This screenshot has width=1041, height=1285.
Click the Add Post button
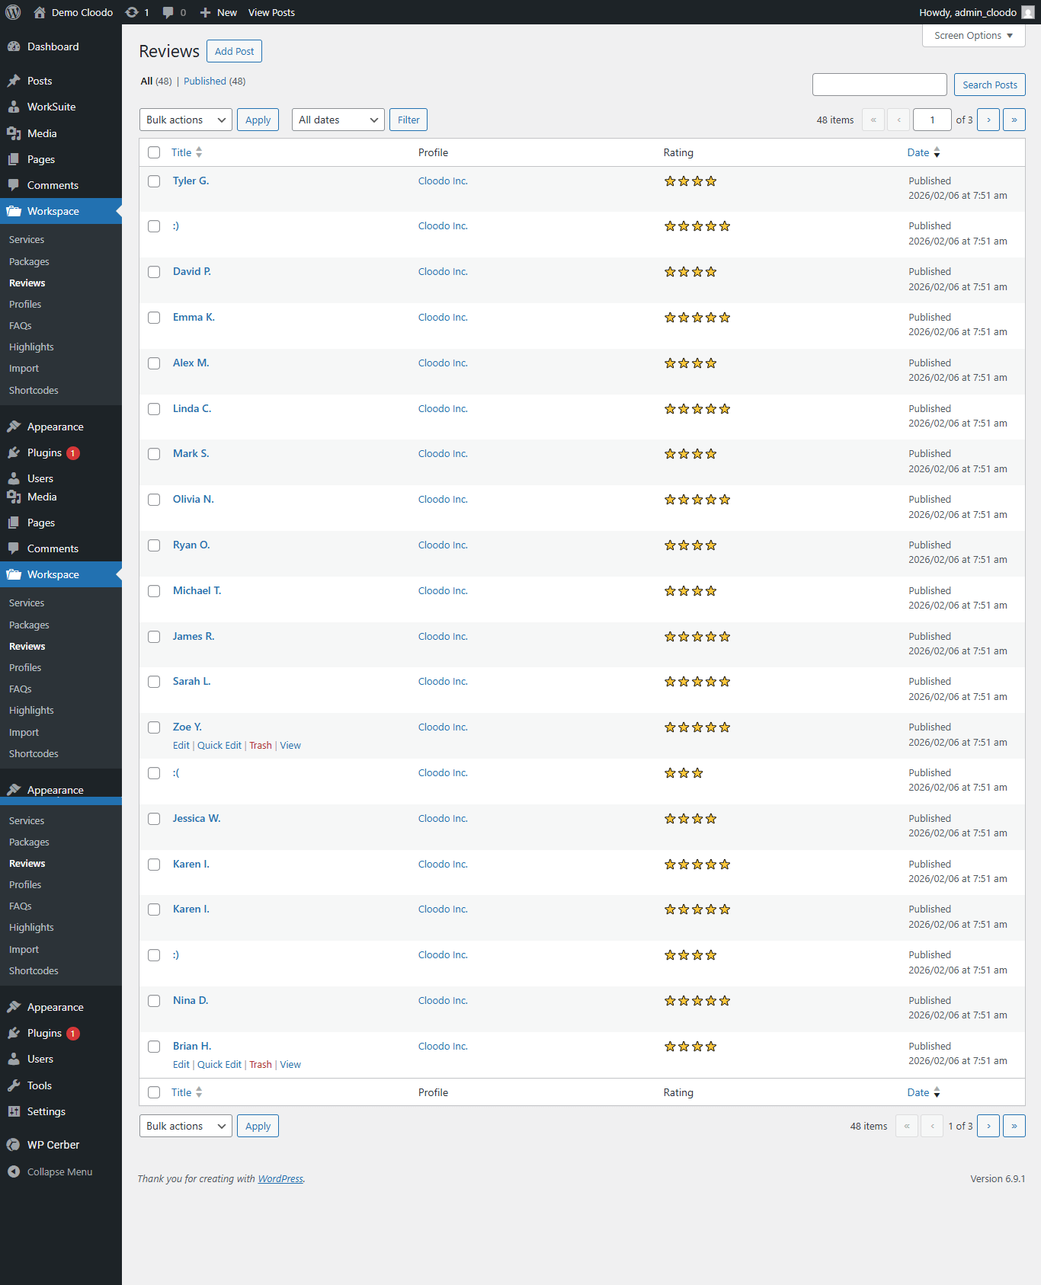point(234,51)
